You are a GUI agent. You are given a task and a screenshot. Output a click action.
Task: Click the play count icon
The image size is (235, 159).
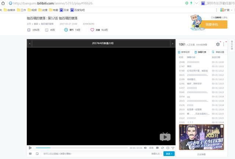coord(29,30)
